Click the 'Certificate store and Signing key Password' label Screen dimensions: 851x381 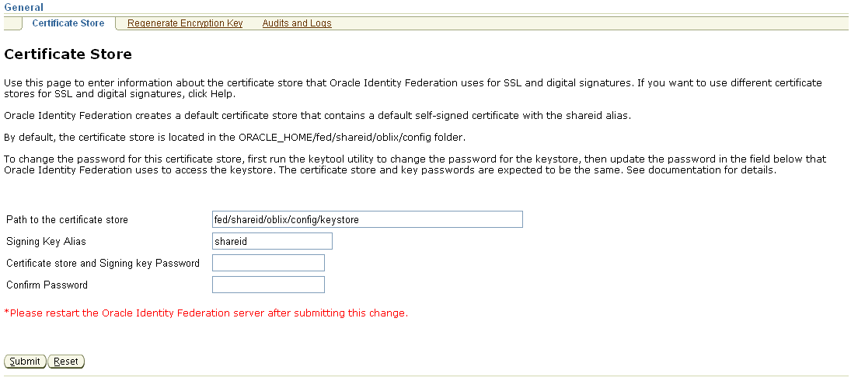tap(103, 264)
